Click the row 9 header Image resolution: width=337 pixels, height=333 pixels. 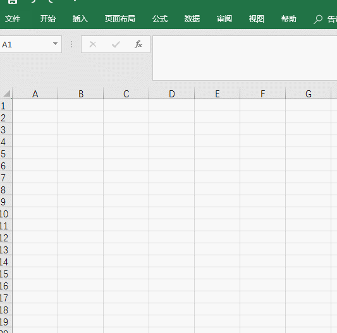coord(6,202)
